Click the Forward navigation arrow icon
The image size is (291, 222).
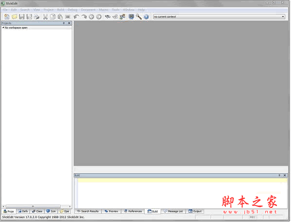coord(99,17)
